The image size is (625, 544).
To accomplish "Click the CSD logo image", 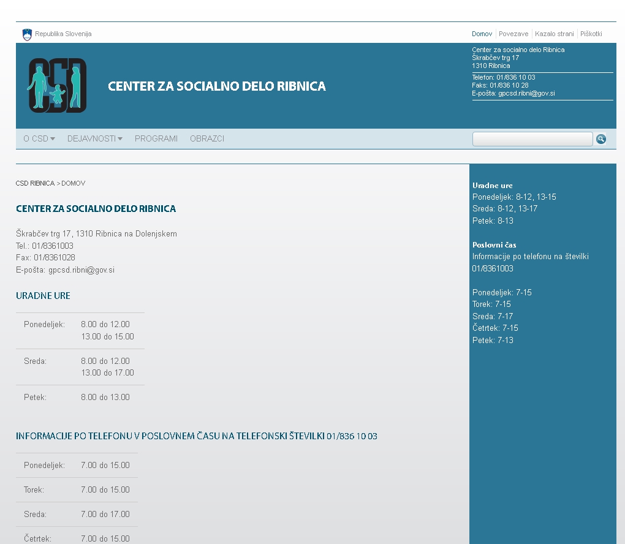I will tap(57, 85).
